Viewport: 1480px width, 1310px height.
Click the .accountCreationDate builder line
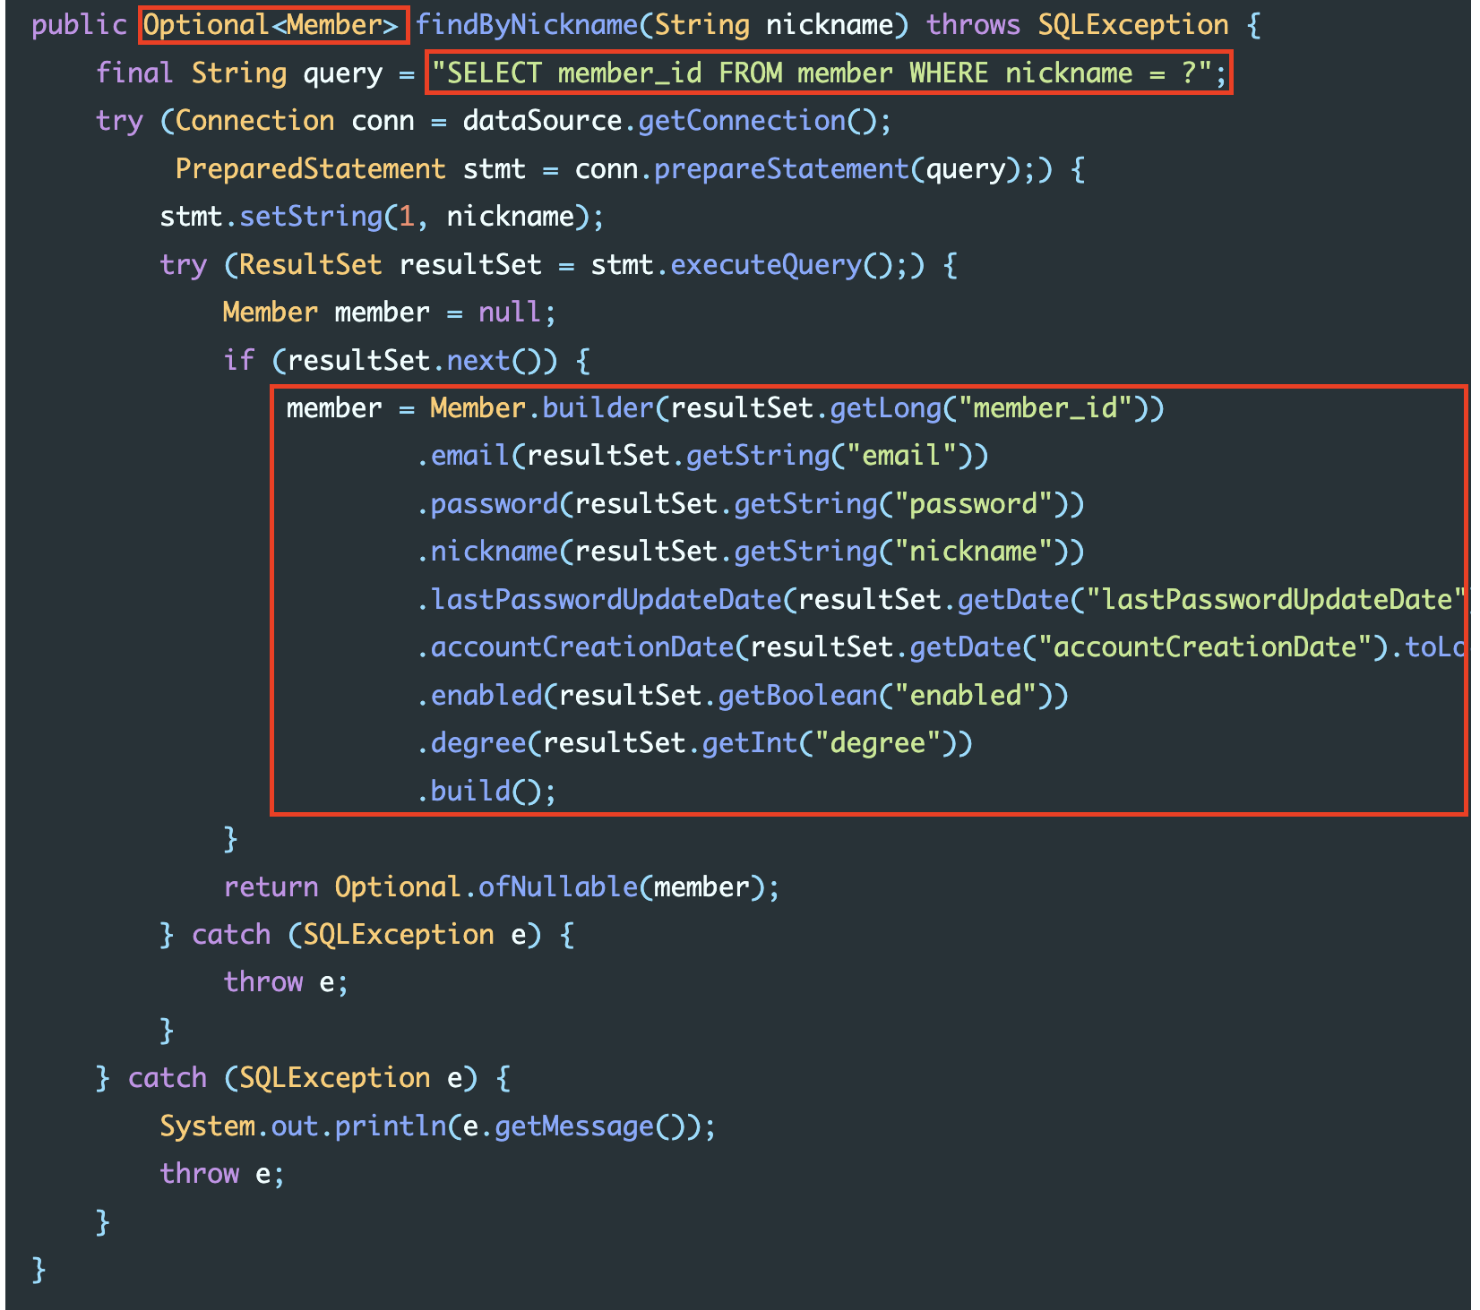941,647
